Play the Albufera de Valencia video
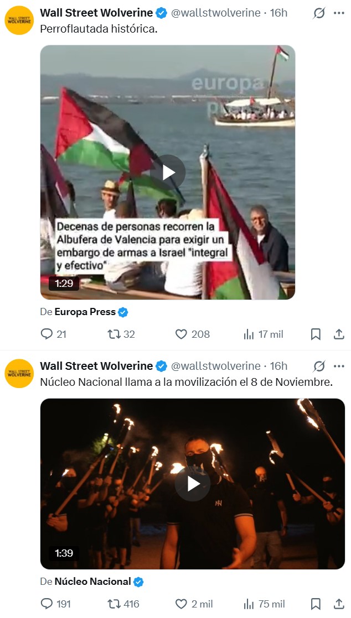 point(168,172)
